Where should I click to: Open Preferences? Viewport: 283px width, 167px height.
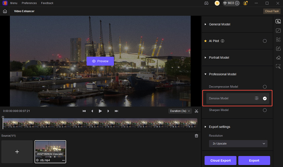pos(29,3)
